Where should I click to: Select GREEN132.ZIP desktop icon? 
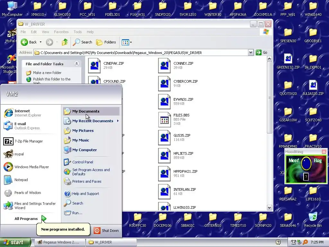(x=288, y=61)
